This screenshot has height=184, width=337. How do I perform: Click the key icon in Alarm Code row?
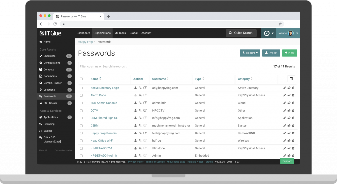point(140,95)
